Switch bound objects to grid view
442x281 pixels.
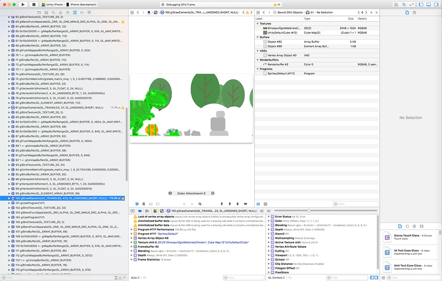pos(265,204)
